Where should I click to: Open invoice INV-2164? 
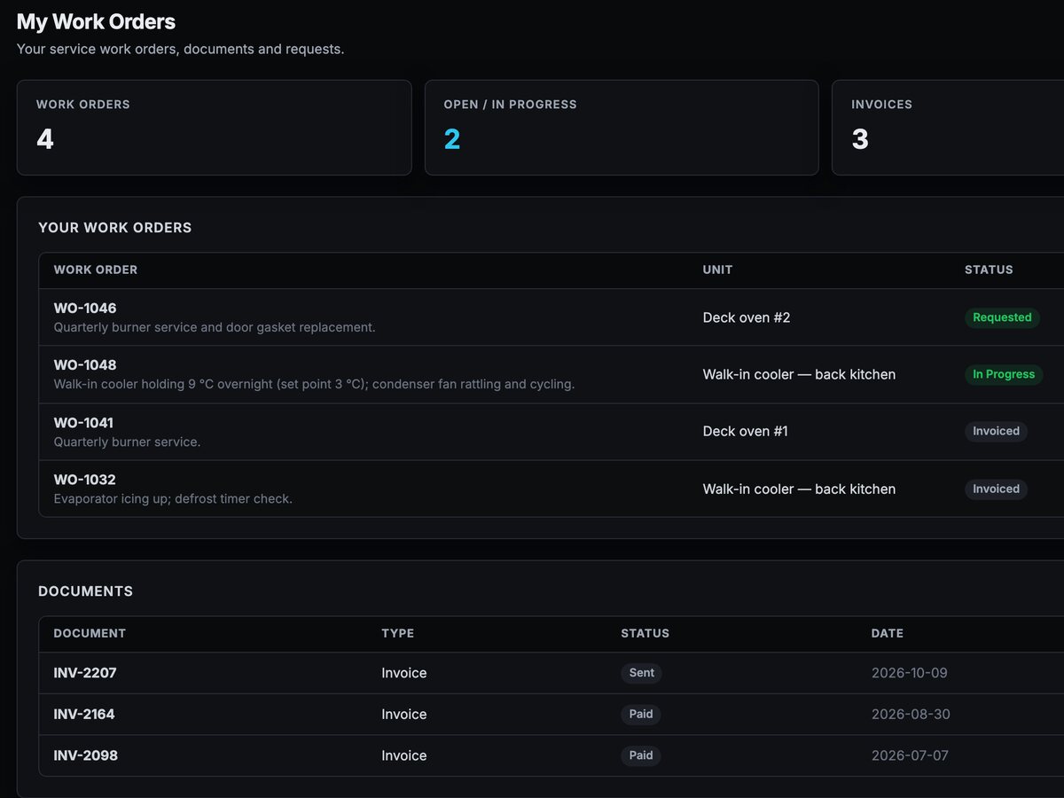click(84, 715)
